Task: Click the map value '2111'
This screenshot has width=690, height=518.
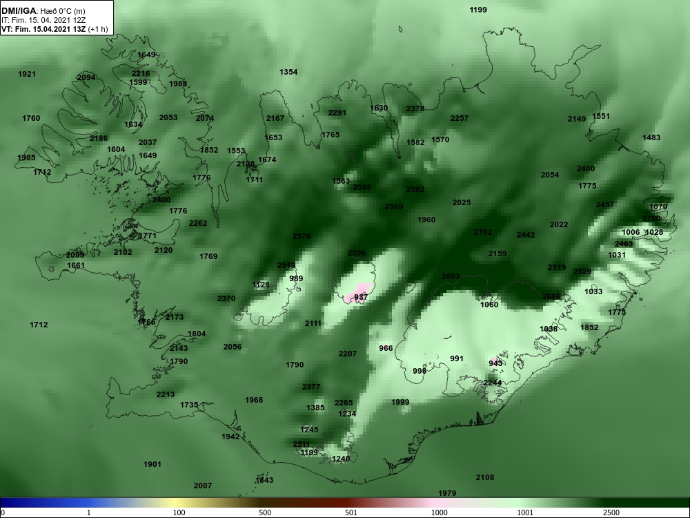Action: click(313, 324)
